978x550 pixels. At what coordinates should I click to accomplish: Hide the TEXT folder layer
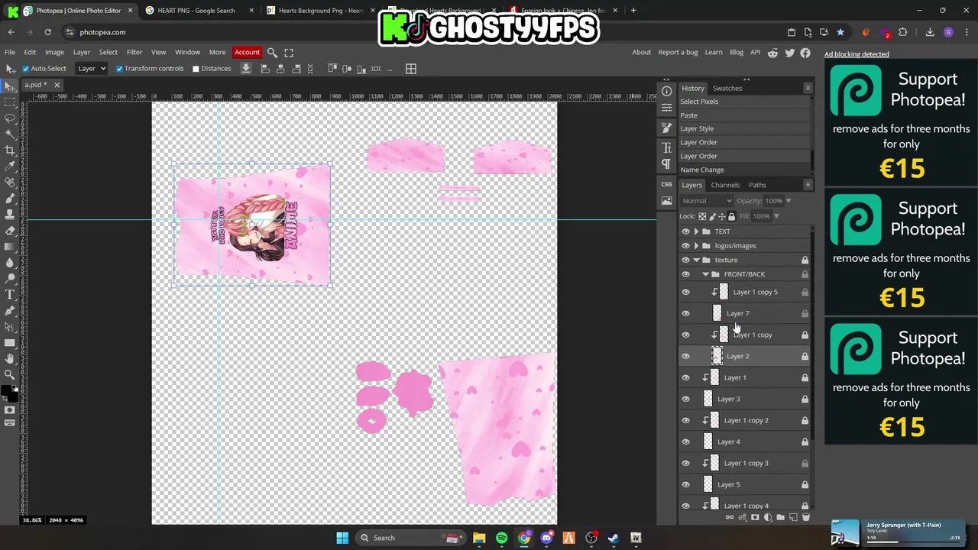click(x=685, y=231)
